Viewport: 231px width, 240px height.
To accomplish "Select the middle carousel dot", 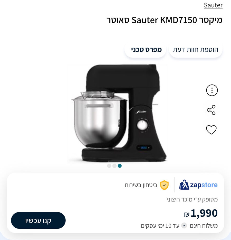I will click(x=114, y=166).
